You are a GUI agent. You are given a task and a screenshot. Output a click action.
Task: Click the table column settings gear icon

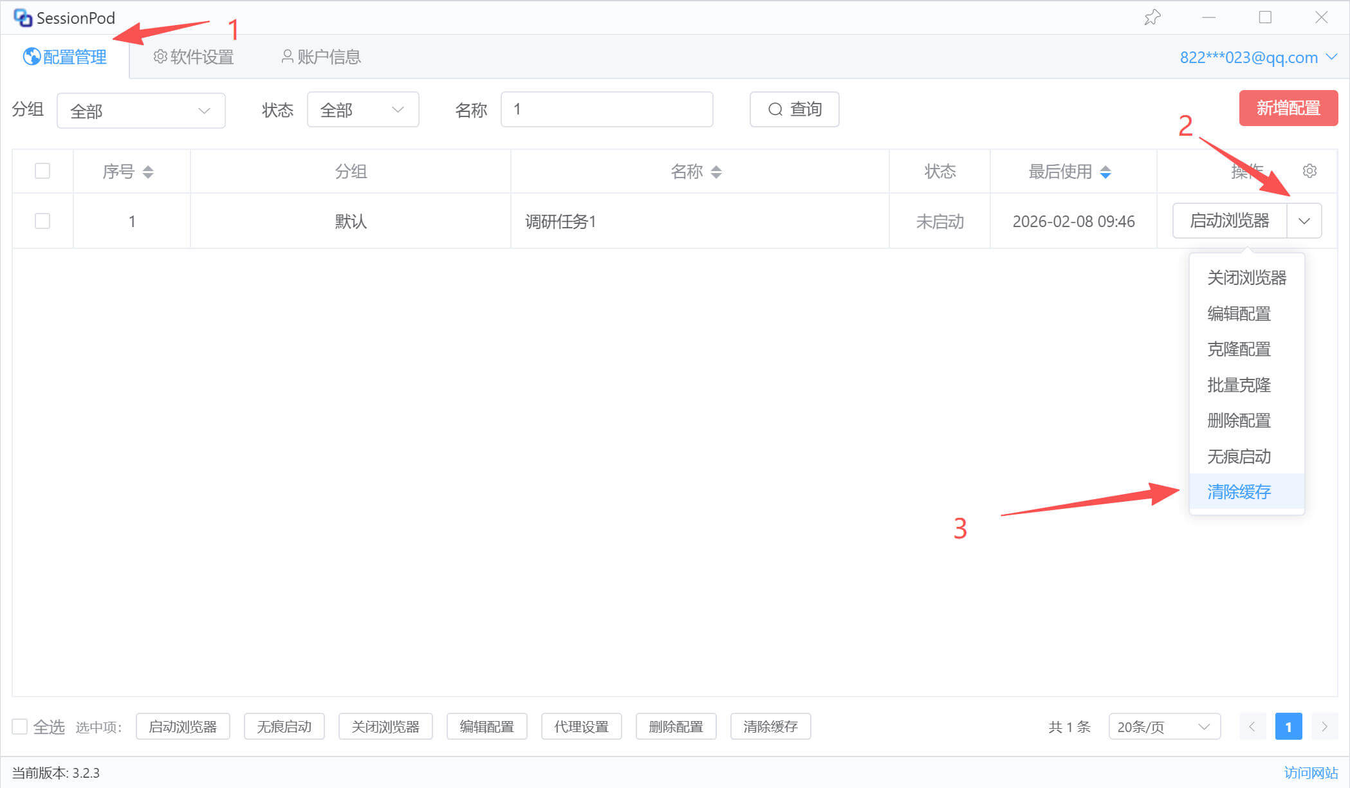(1309, 171)
